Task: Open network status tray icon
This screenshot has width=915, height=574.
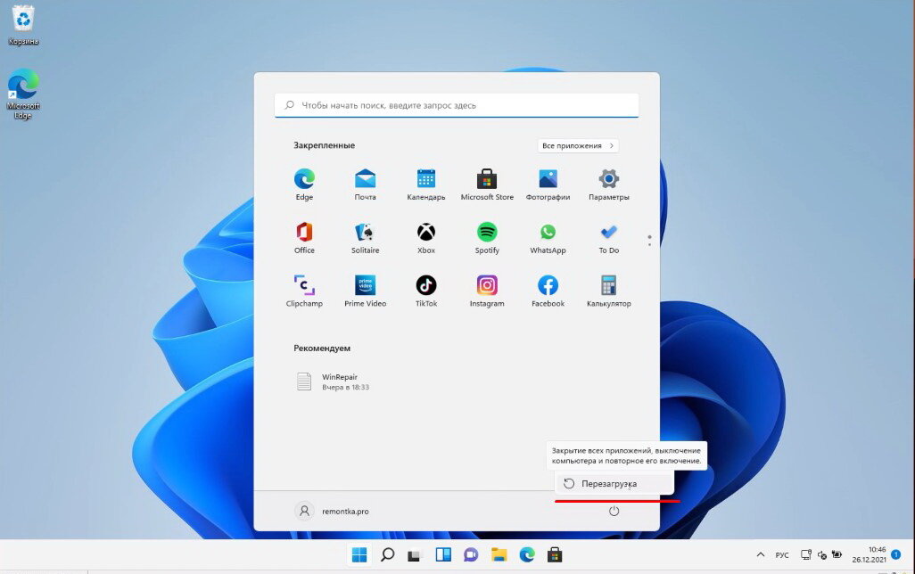Action: click(x=806, y=554)
